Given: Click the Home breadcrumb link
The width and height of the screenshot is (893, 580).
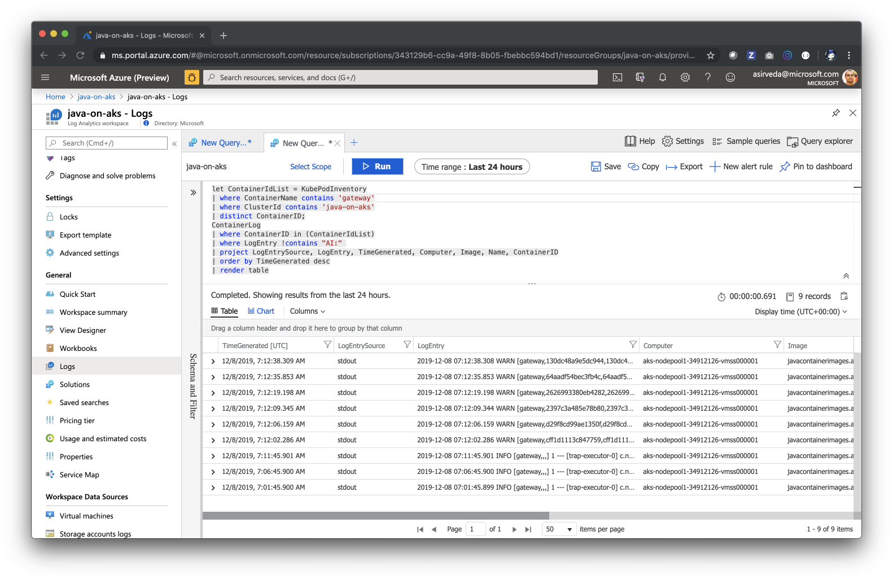Looking at the screenshot, I should point(55,96).
